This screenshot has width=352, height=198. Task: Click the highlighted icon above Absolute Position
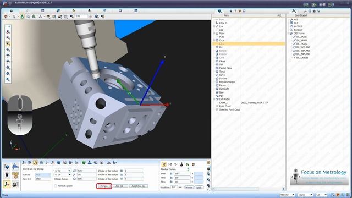164,164
